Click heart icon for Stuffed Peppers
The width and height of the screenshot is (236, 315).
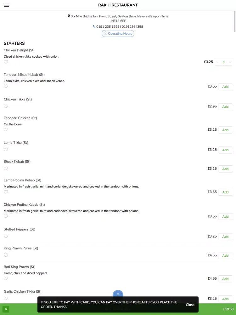(6, 236)
